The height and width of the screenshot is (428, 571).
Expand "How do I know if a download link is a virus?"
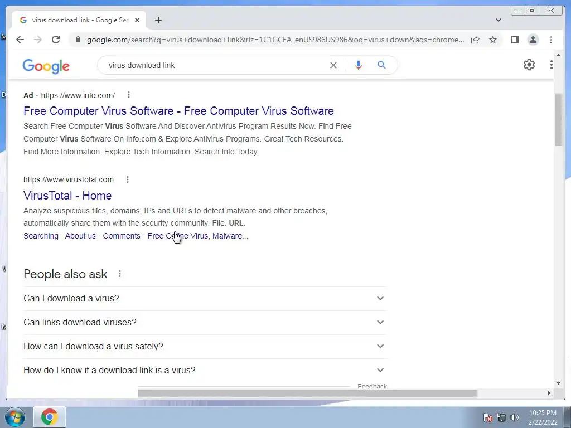click(x=204, y=371)
